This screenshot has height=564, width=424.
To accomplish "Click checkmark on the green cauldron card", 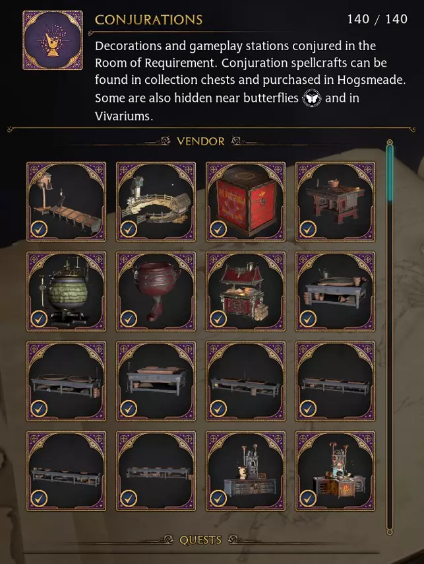I will click(39, 319).
